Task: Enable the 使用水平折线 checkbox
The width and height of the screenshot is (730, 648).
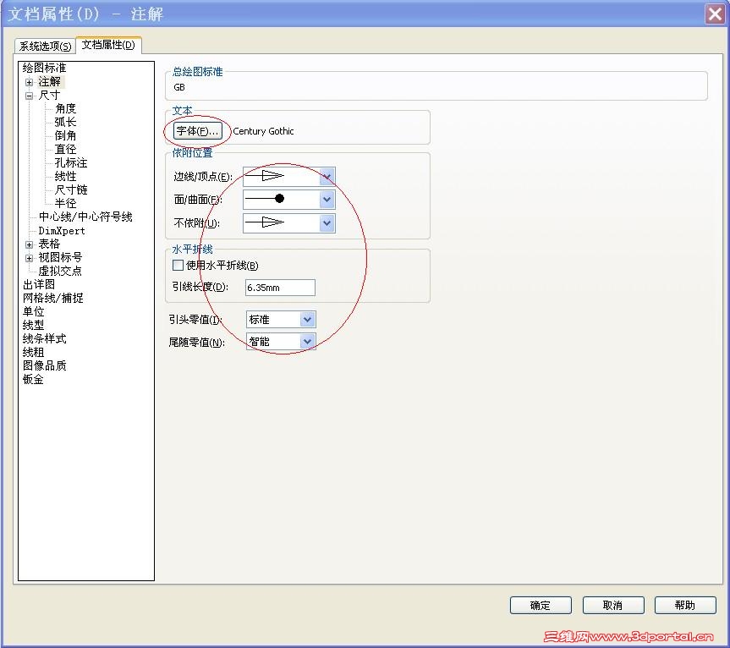Action: click(178, 266)
